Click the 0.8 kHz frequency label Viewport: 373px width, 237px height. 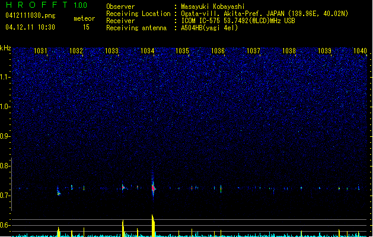pos(5,166)
